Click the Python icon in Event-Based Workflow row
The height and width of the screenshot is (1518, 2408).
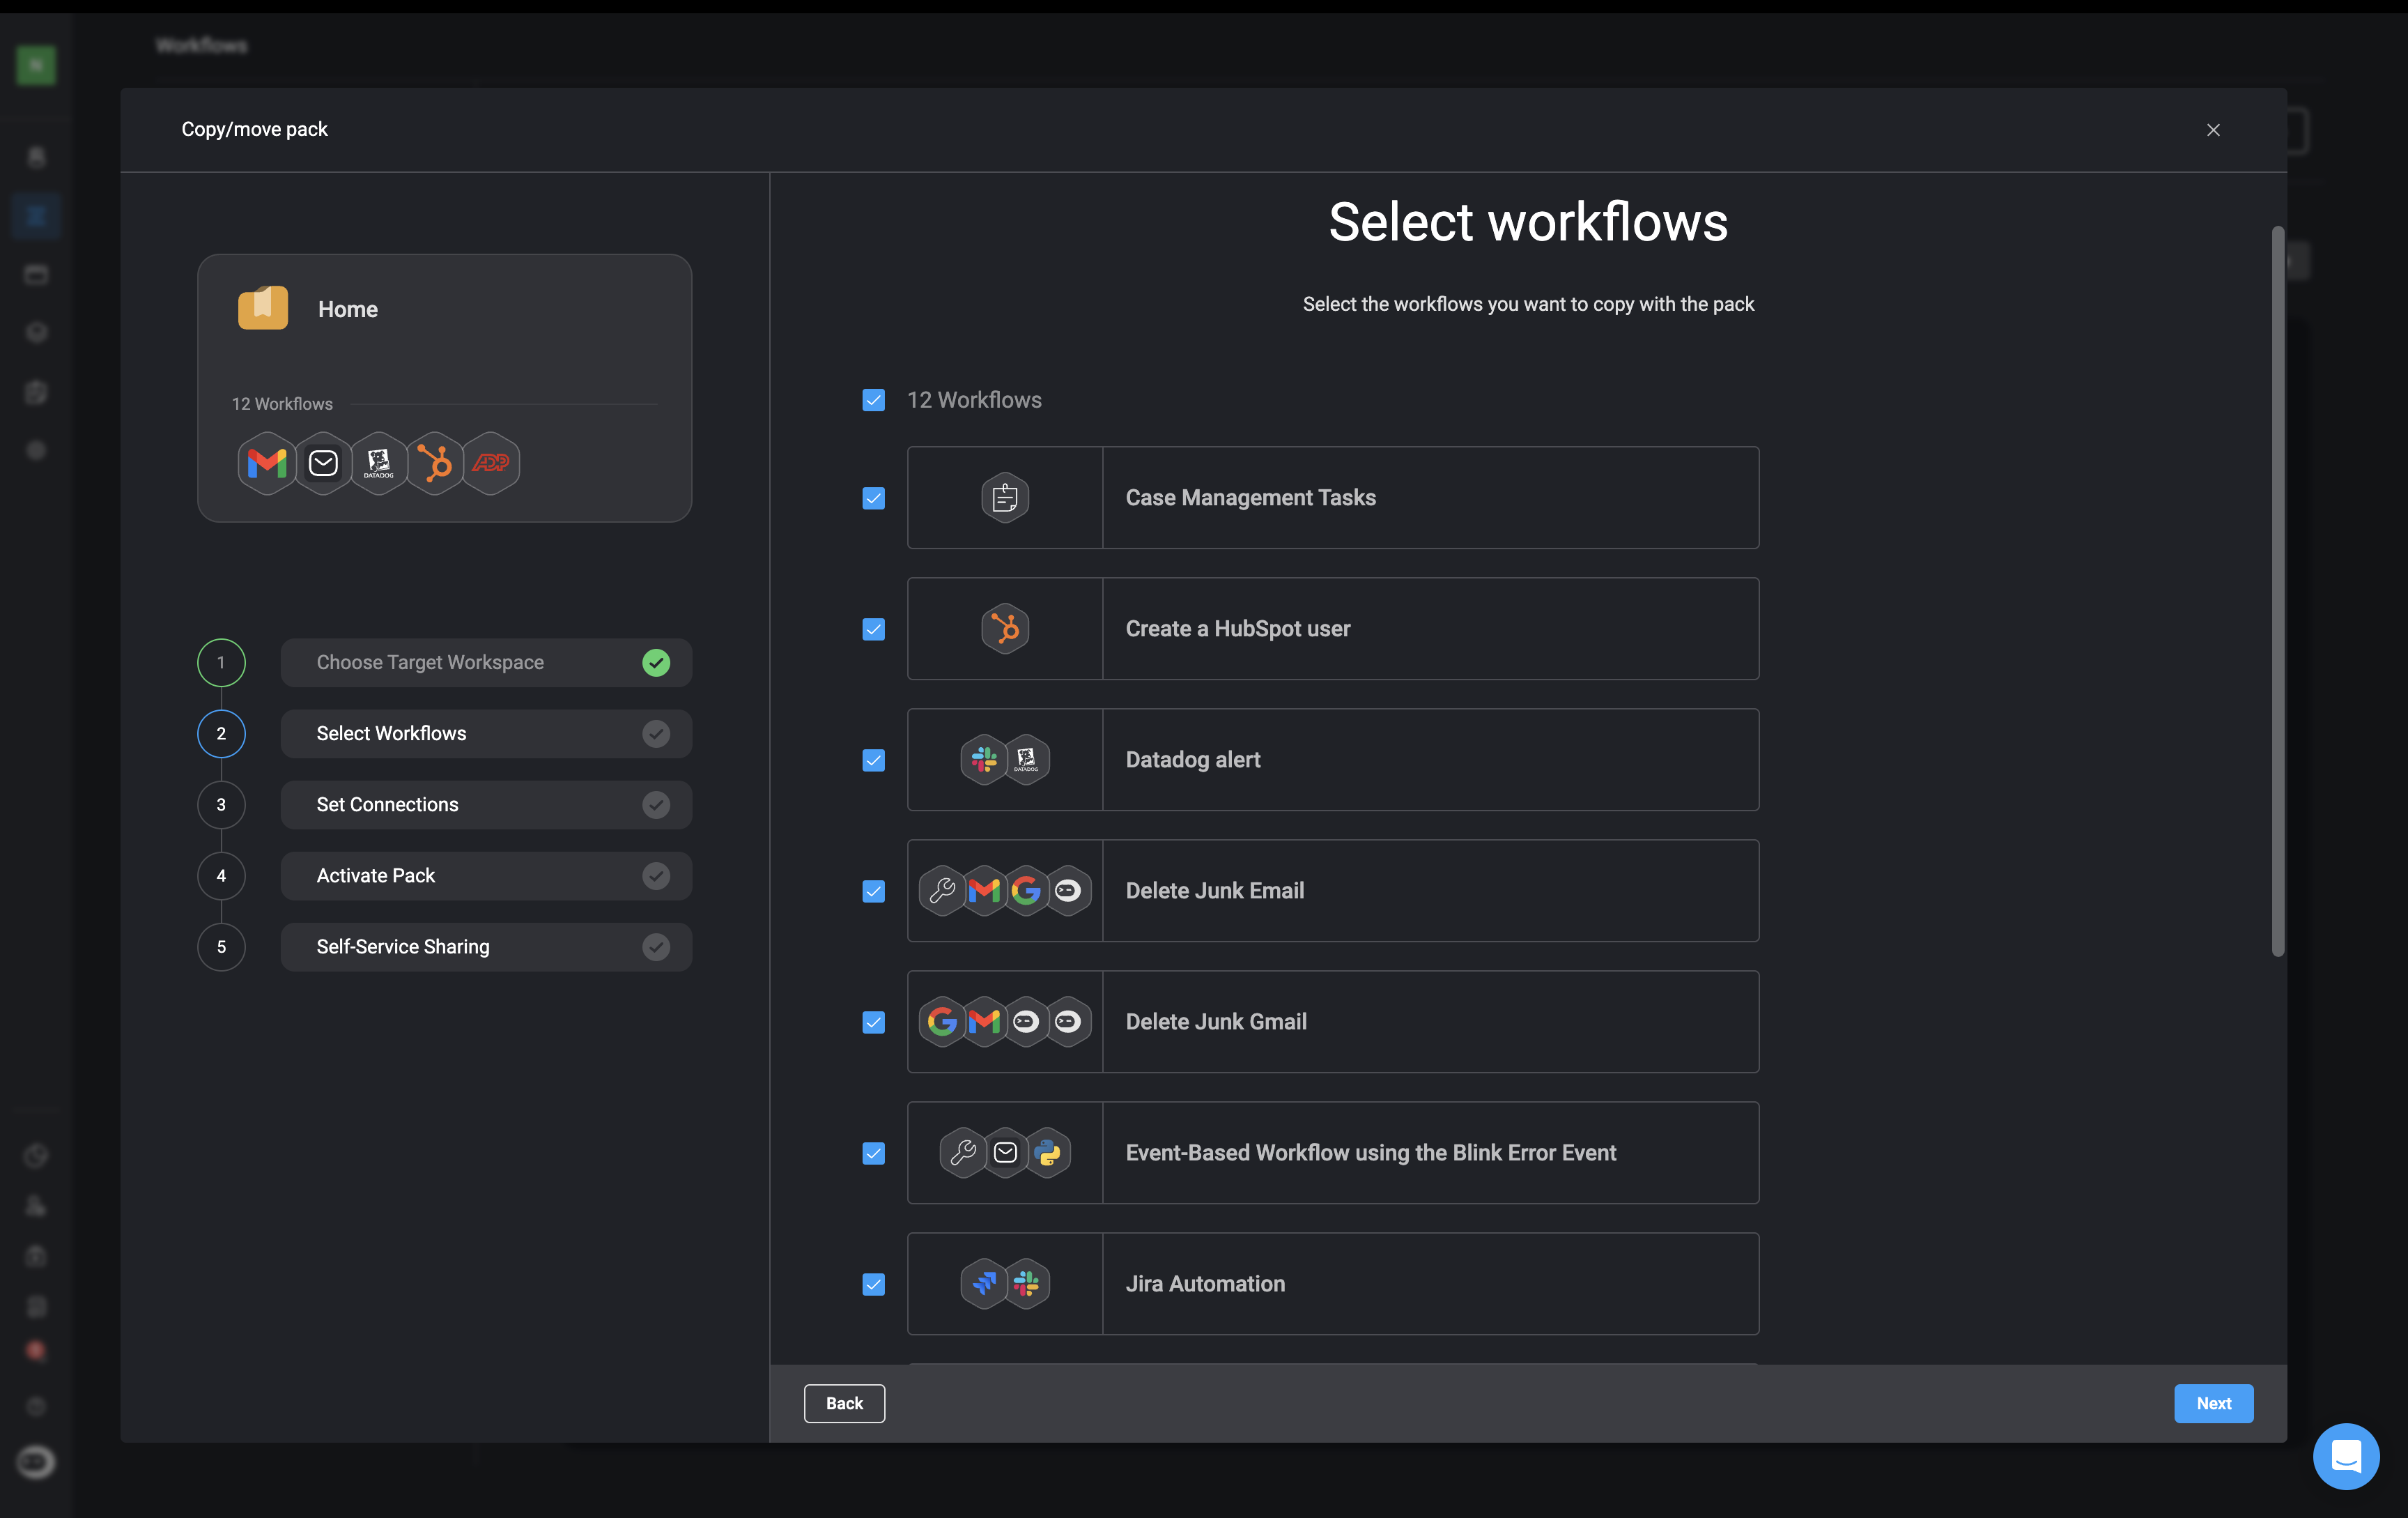point(1047,1153)
